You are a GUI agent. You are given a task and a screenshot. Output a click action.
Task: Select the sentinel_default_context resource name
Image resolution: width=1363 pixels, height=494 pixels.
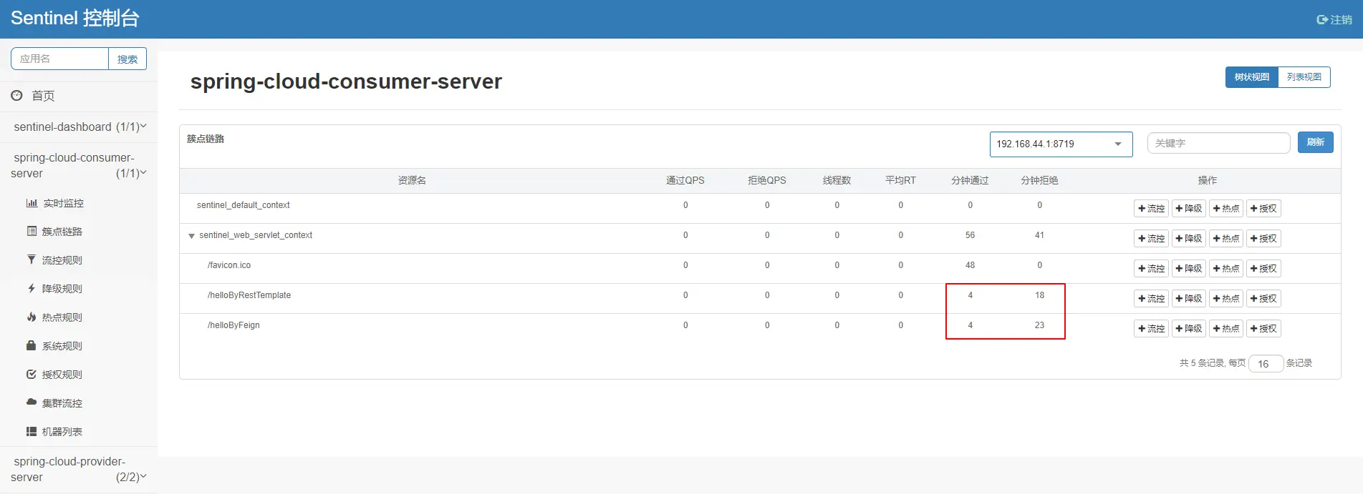[x=244, y=205]
